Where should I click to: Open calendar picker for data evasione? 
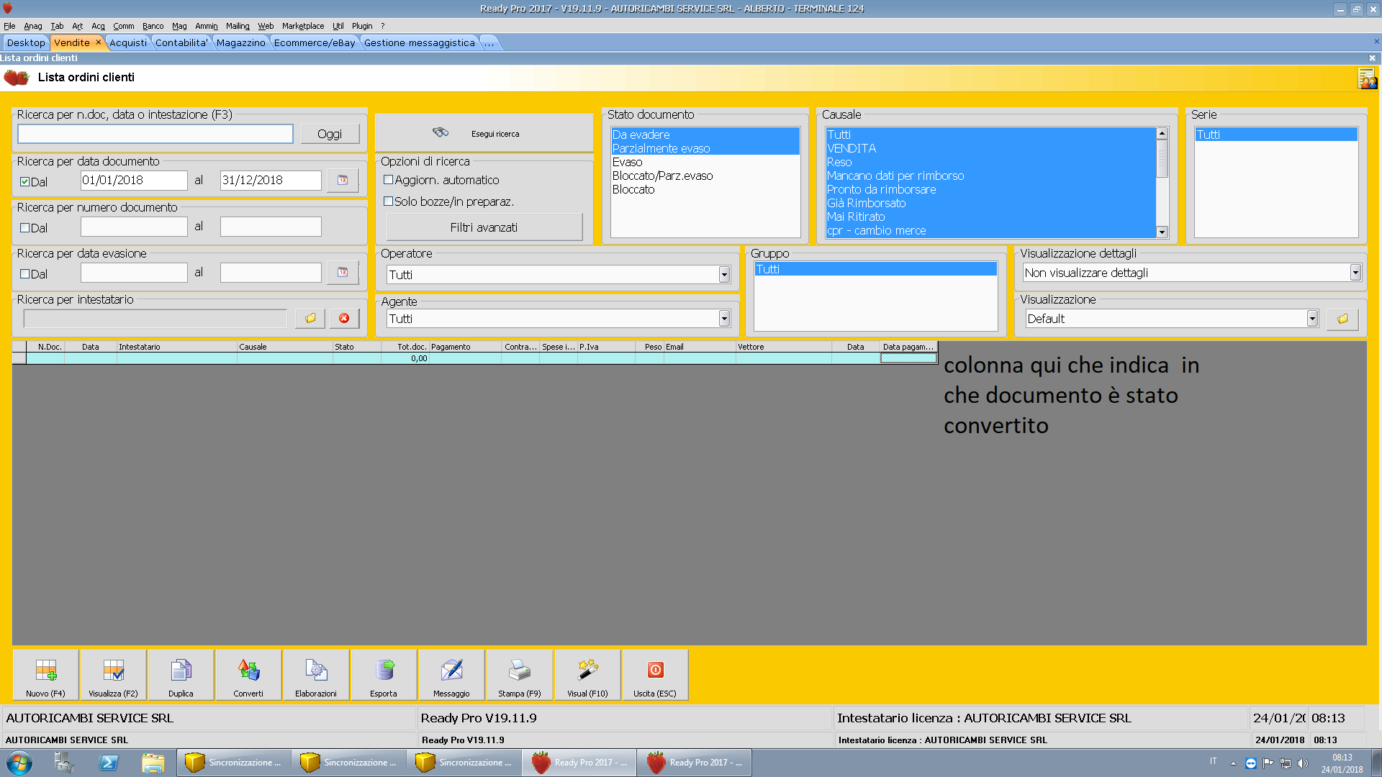click(x=343, y=272)
